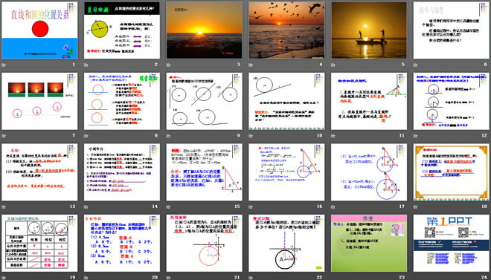Click the slide number label 6
The image size is (491, 280).
click(486, 65)
